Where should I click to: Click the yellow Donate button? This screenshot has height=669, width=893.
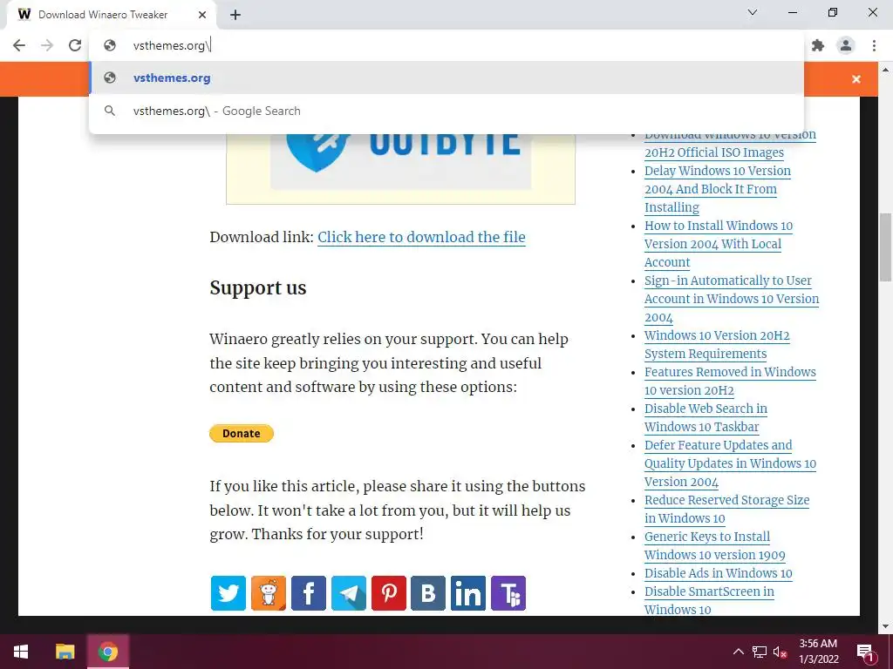click(x=242, y=434)
